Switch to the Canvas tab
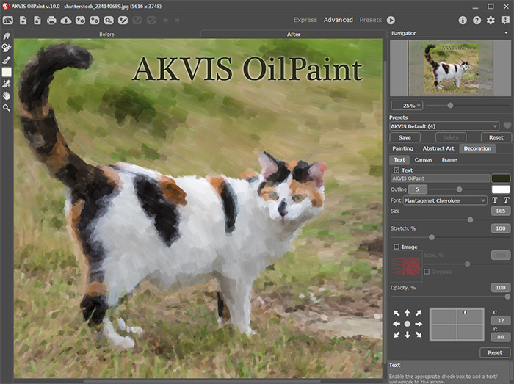 pos(423,159)
